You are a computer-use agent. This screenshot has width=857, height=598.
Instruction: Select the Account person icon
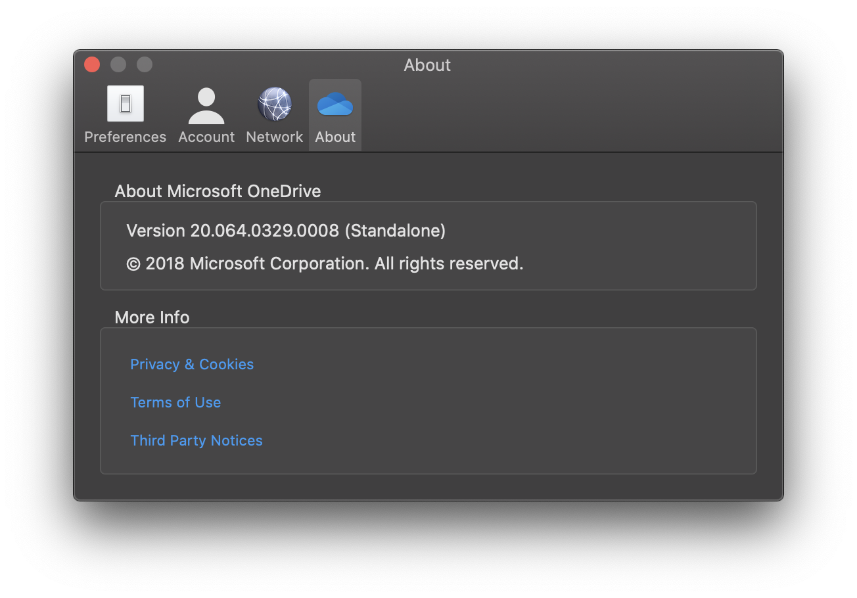tap(206, 105)
